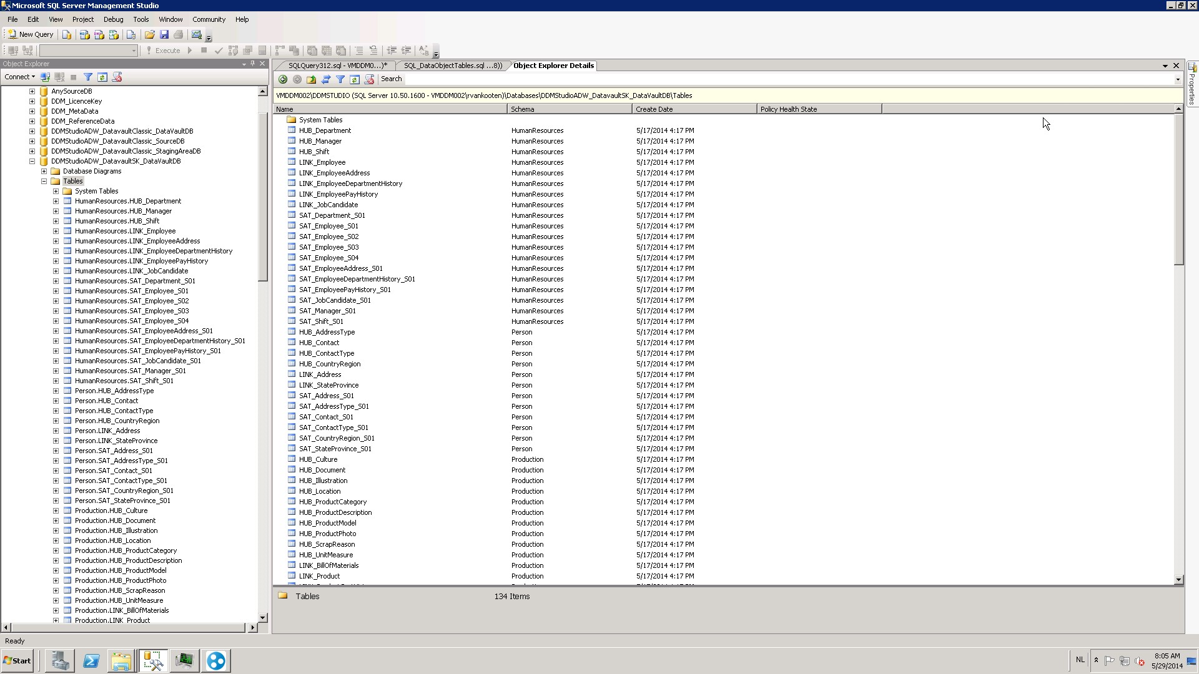The height and width of the screenshot is (674, 1199).
Task: Click the Filter funnel in Details toolbar
Action: point(340,79)
